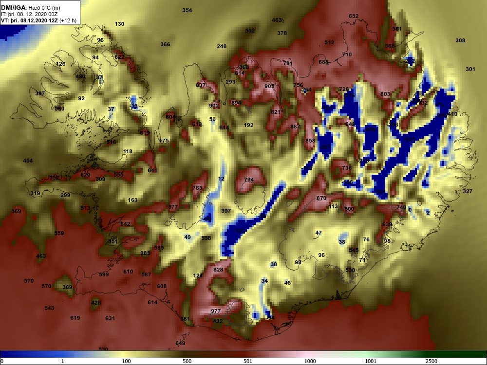Click the 130 value near the Westfjords
487x365 pixels.
click(120, 24)
